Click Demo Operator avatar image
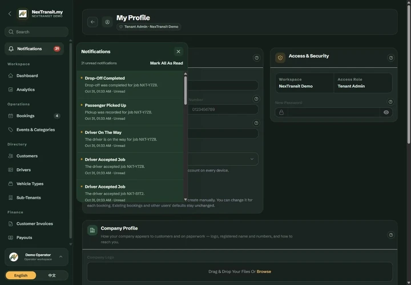This screenshot has height=285, width=411. [14, 257]
